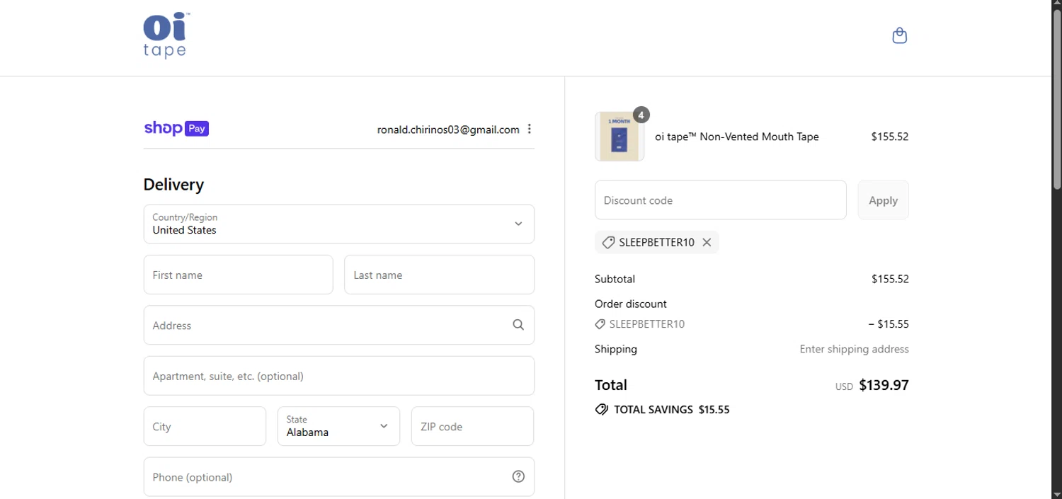
Task: Focus the Last name field
Action: 439,275
